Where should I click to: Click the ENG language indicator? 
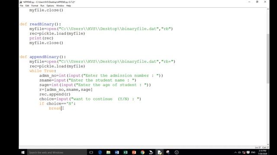[253, 152]
